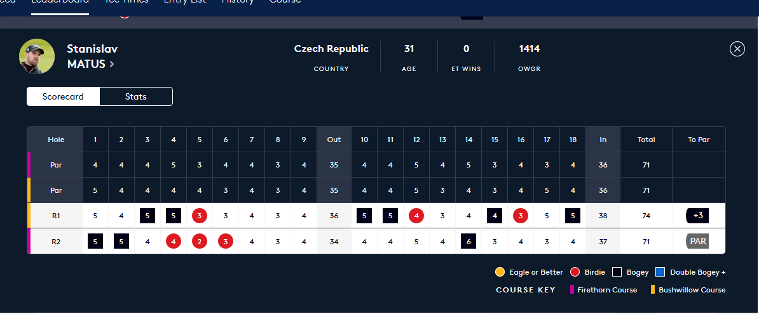Viewport: 759px width, 314px height.
Task: Click the R1 +3 to-par badge
Action: [x=697, y=216]
